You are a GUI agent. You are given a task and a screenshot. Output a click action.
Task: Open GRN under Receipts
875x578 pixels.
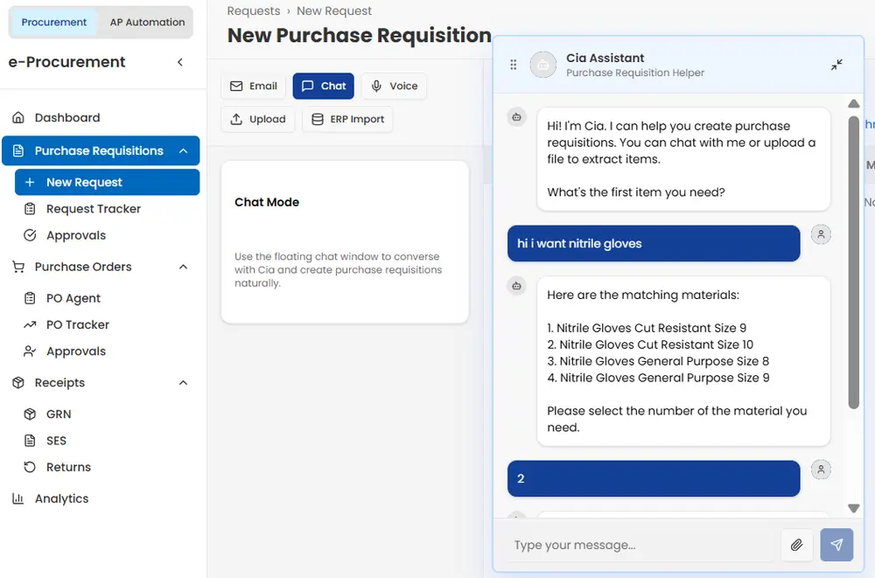[59, 414]
